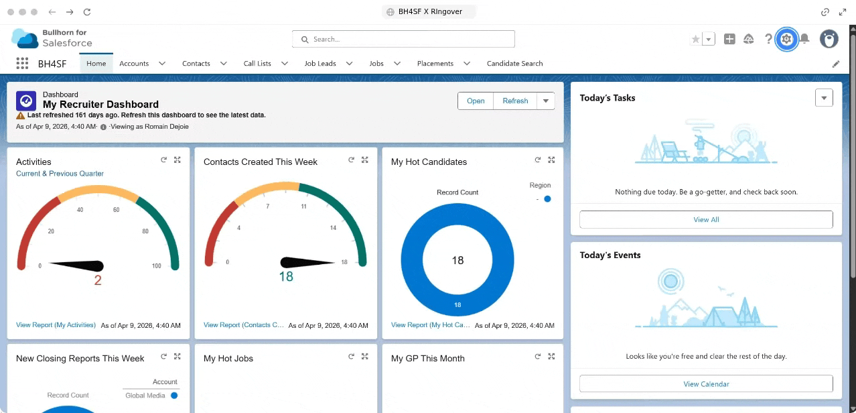This screenshot has width=856, height=413.
Task: Open View Report (My Hot Ca... link
Action: tap(431, 325)
